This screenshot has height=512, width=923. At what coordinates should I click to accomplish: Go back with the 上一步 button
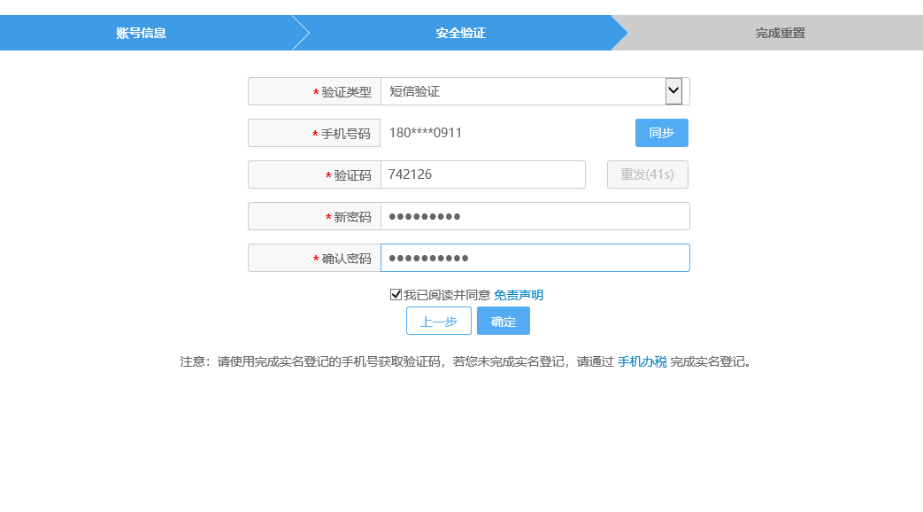pos(439,321)
